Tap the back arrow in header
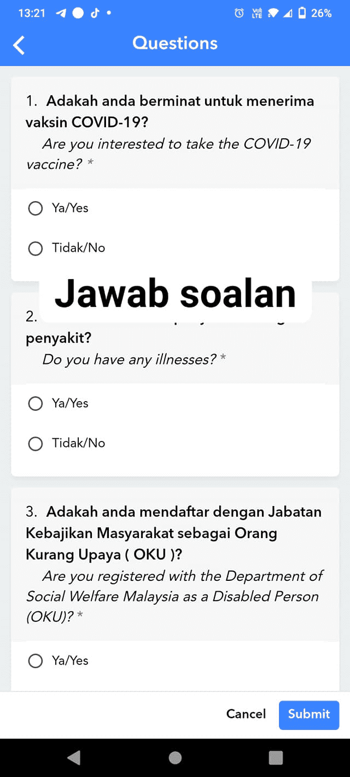350x777 pixels. 19,45
